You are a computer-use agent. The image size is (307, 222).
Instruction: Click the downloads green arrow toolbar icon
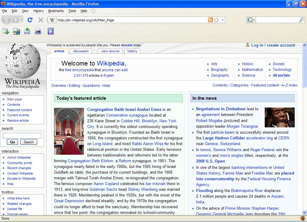pyautogui.click(x=27, y=31)
